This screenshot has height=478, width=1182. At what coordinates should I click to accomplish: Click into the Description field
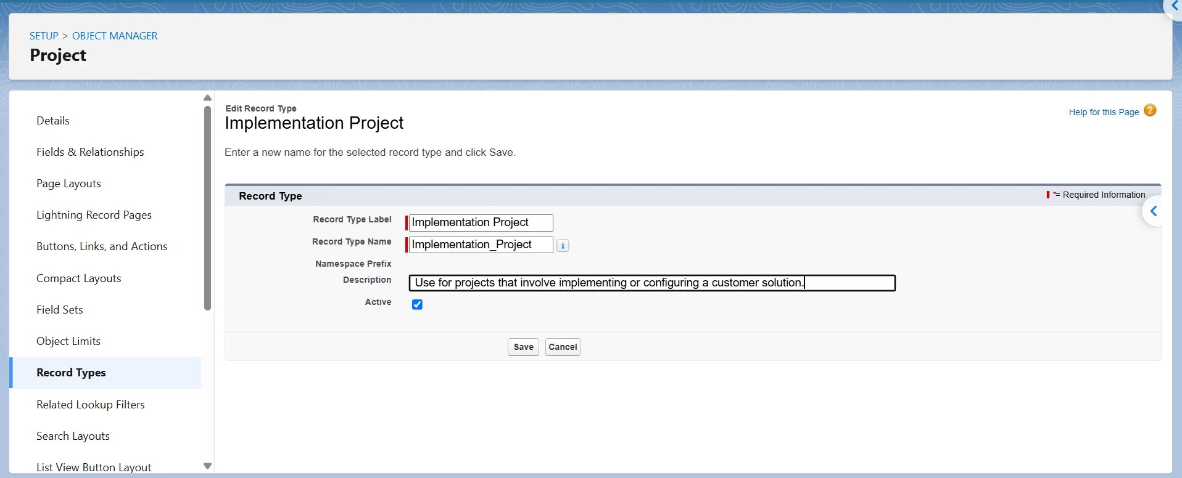coord(652,283)
